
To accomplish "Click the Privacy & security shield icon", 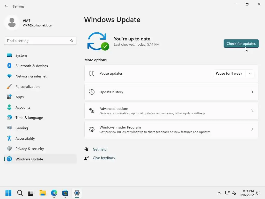I will point(9,148).
